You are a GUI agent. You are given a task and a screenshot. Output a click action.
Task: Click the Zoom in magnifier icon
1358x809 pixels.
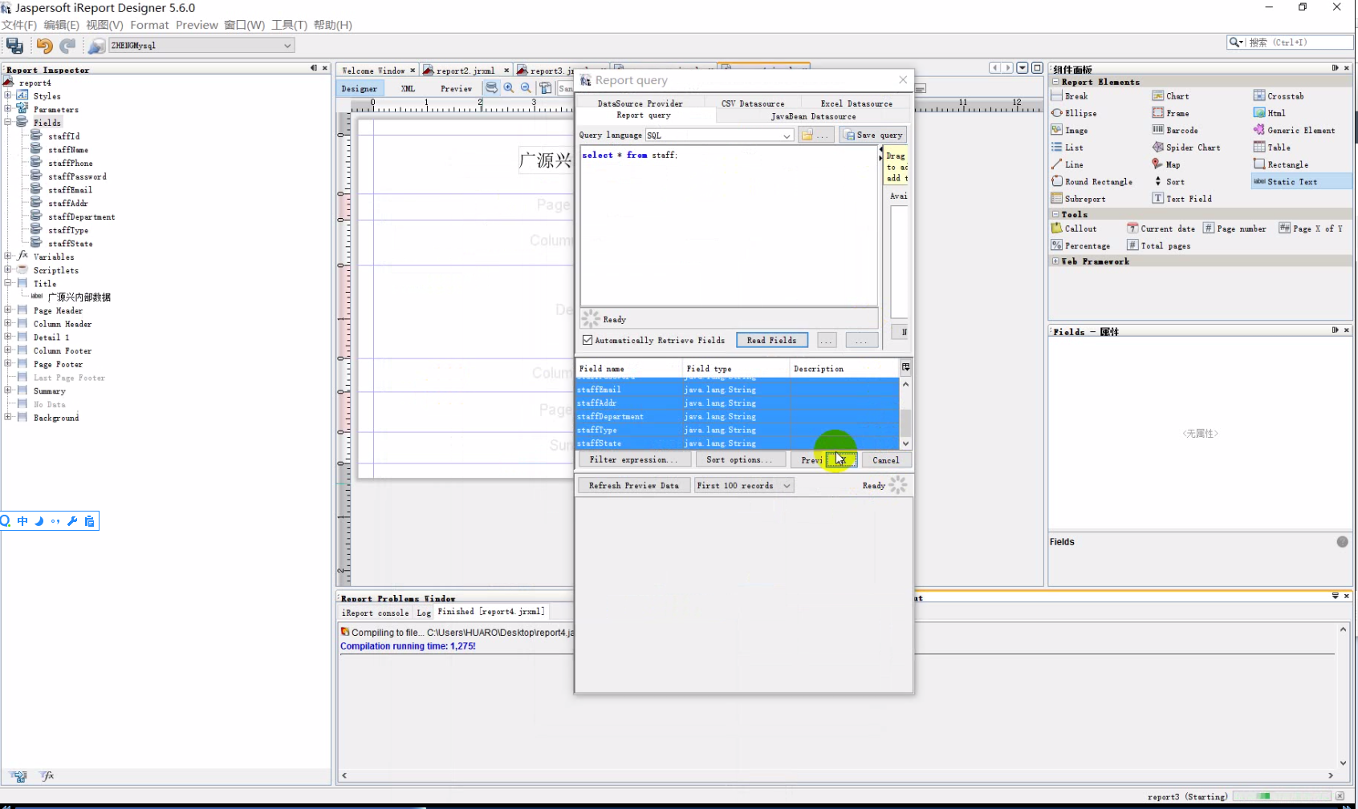(509, 88)
